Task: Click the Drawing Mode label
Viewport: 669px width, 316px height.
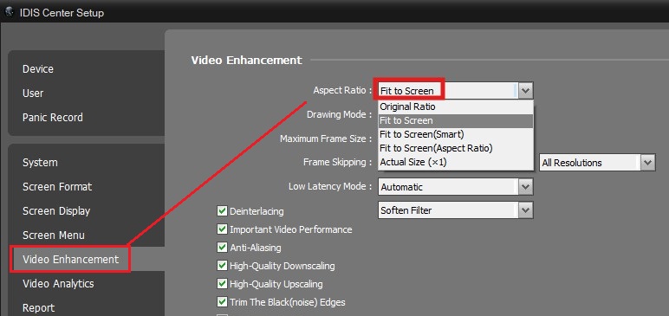Action: 339,115
